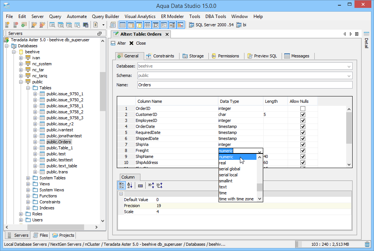374x251 pixels.
Task: Toggle Allow Nulls checkbox for OrderDate
Action: tap(303, 126)
